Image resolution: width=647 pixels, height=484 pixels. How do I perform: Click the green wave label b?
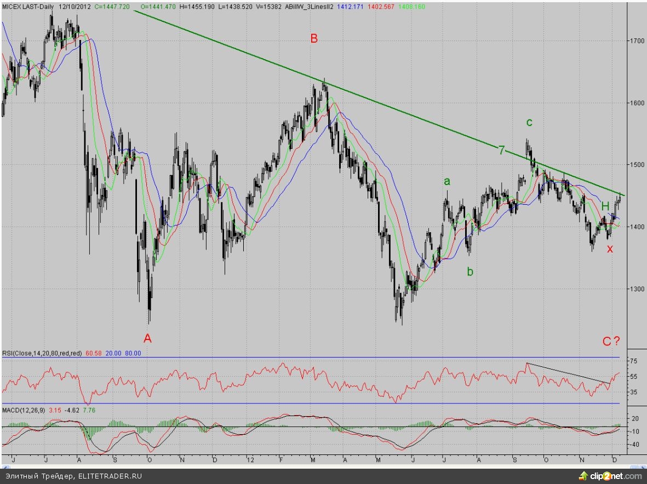[x=469, y=271]
